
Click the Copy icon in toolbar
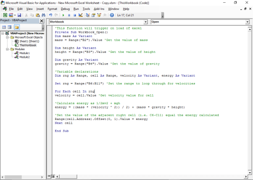(x=32, y=15)
